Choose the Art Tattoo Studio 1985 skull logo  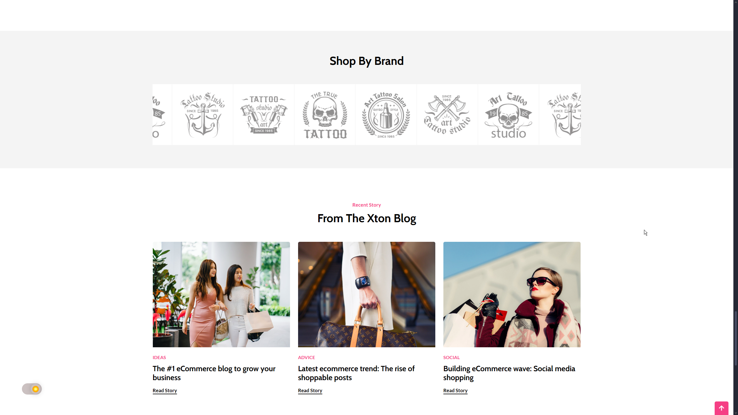(508, 115)
